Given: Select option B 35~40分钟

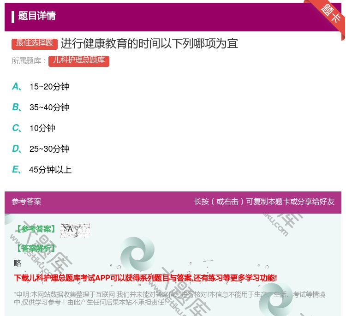Looking at the screenshot, I should [49, 107].
